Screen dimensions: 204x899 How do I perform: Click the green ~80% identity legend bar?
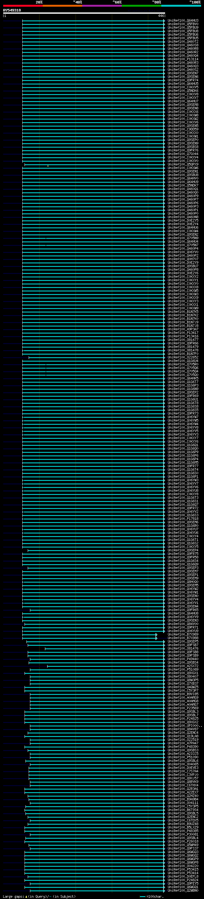point(141,6)
